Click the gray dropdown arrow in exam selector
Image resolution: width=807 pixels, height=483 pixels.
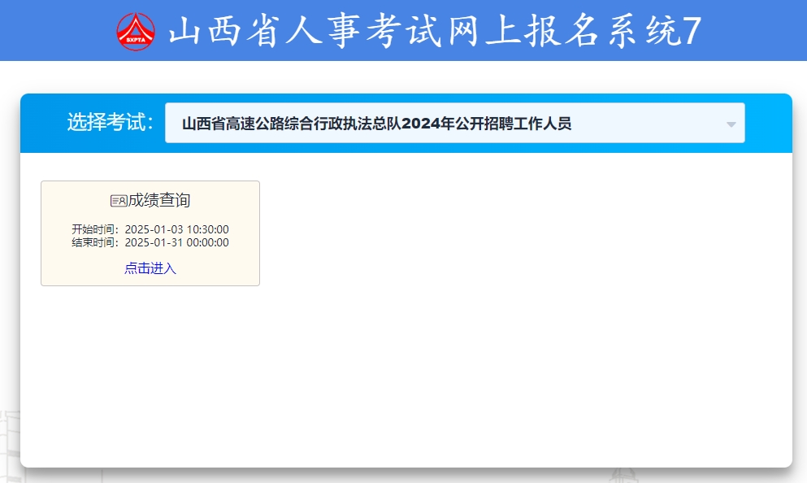731,124
